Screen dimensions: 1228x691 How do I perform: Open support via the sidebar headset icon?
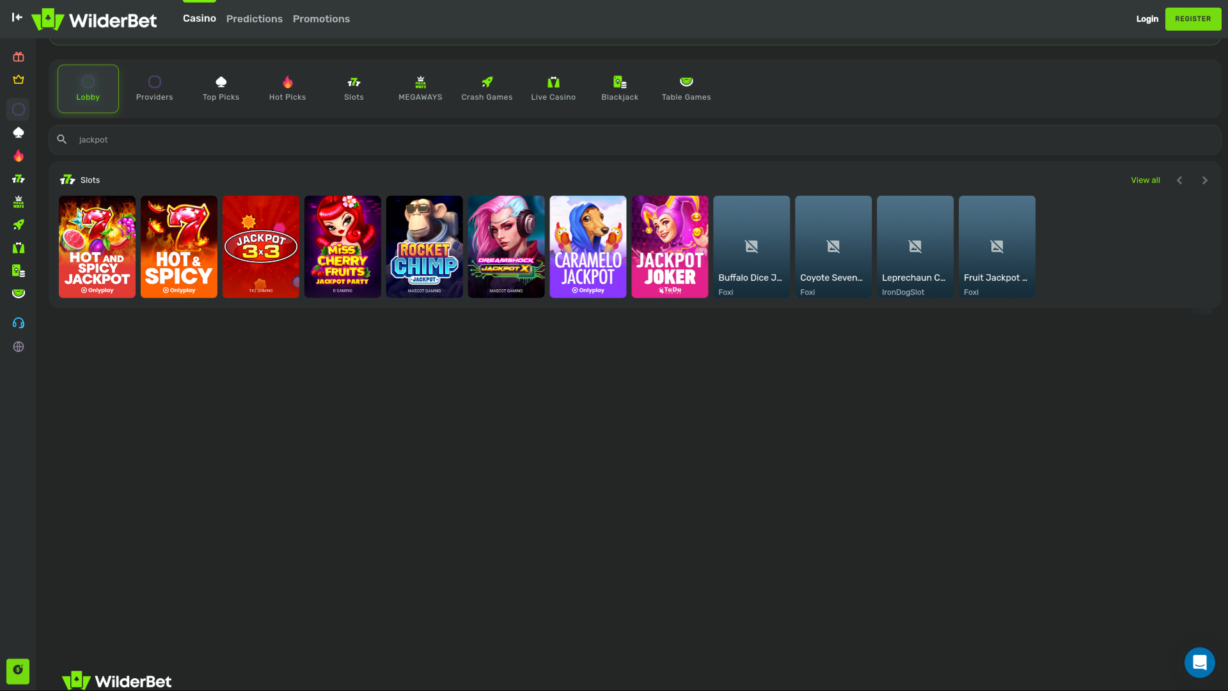19,323
